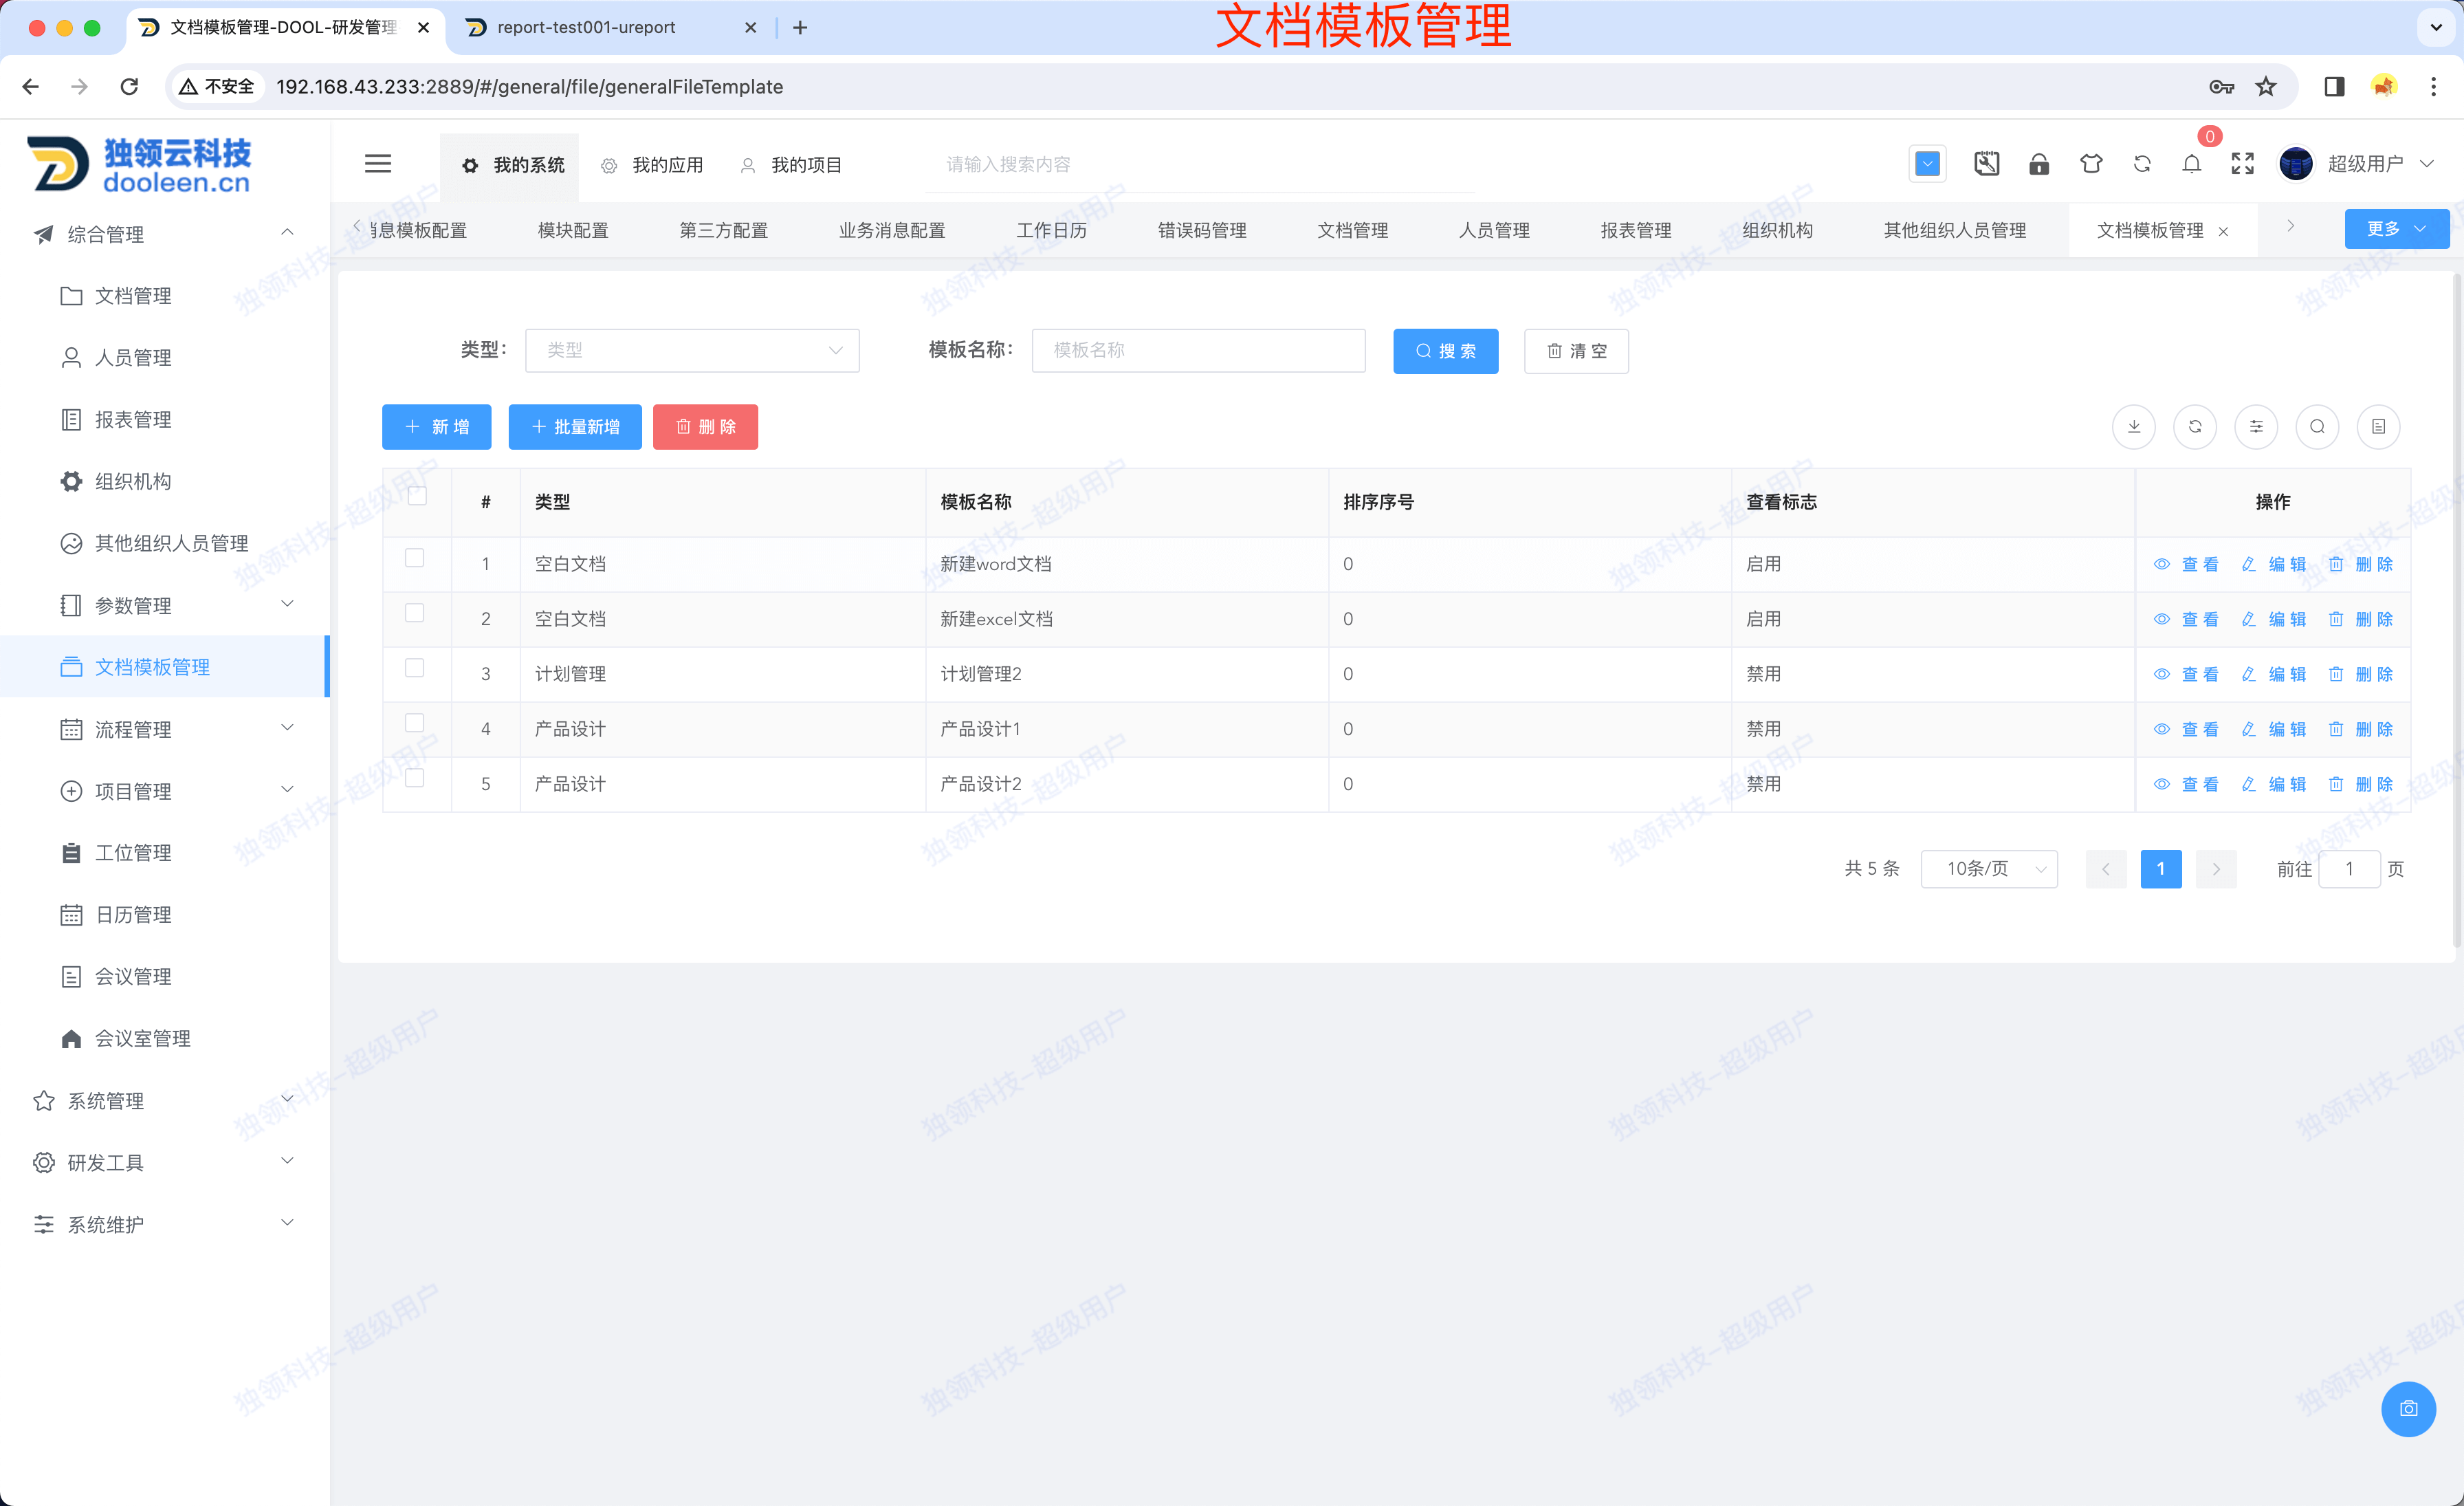The image size is (2464, 1506).
Task: Click the header refresh icon
Action: click(x=2142, y=164)
